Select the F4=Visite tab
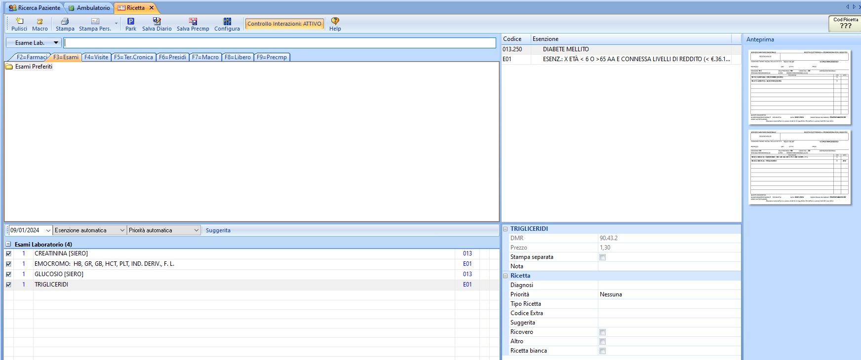The image size is (861, 360). 96,57
